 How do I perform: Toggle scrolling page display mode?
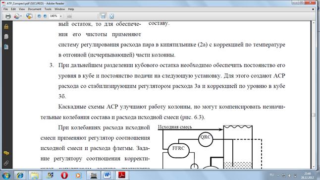point(103,16)
